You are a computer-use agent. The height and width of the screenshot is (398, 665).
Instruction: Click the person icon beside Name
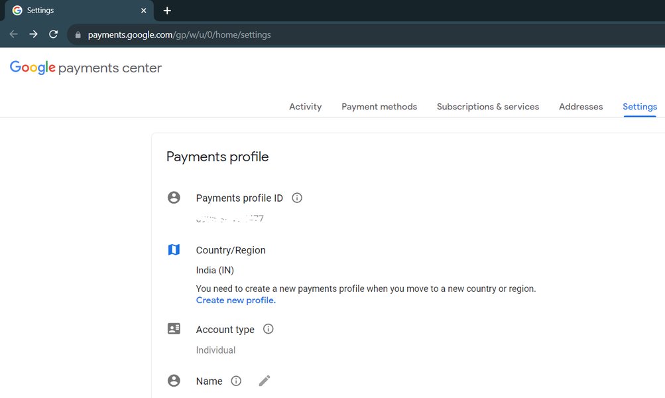174,381
